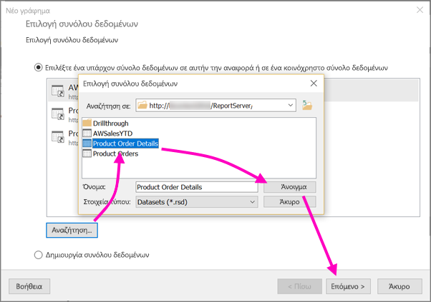Select the Product Orders dataset

pyautogui.click(x=115, y=153)
